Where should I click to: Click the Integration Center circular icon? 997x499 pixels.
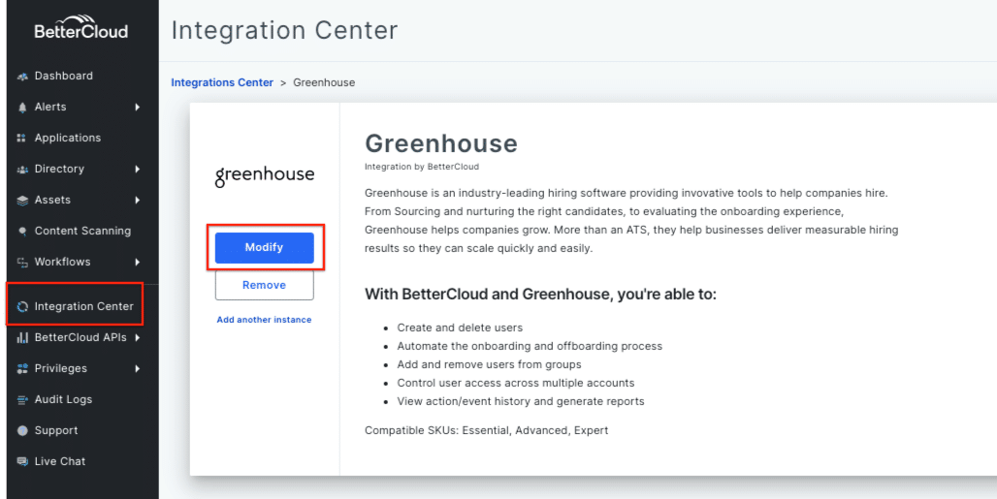point(22,306)
